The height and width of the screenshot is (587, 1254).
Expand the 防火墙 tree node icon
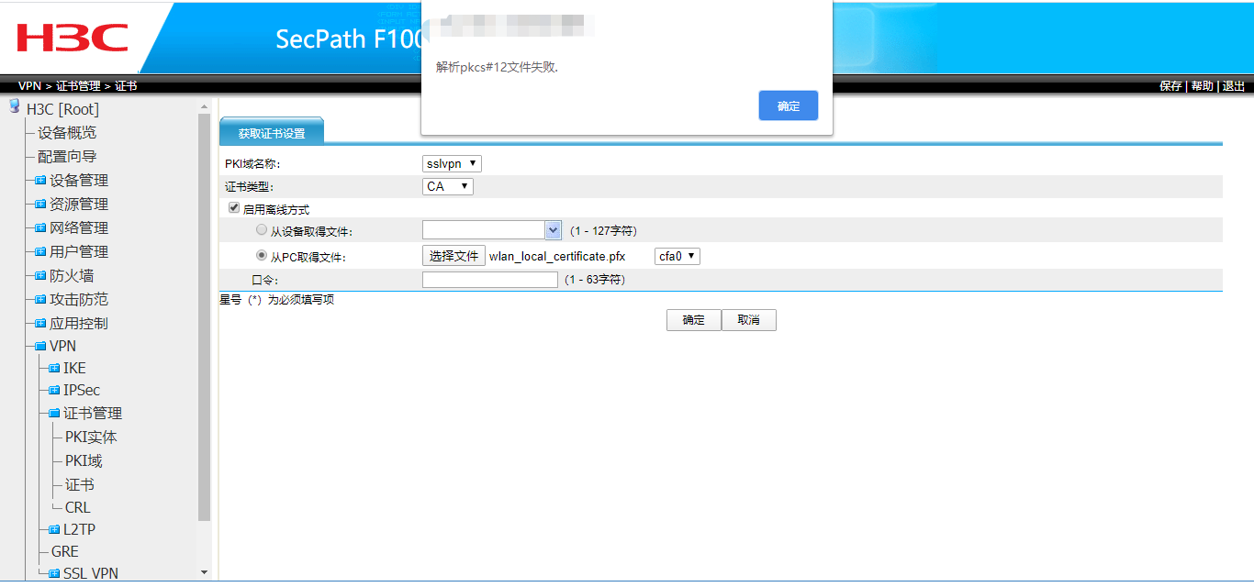pos(40,276)
